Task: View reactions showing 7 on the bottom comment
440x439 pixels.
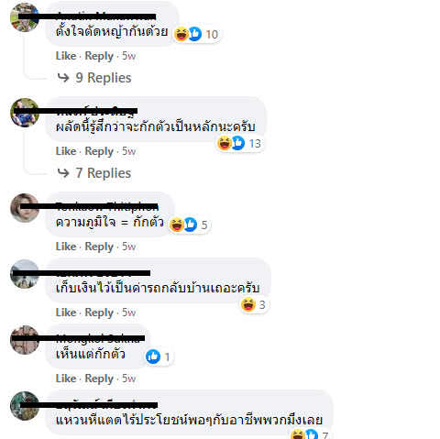Action: (310, 434)
